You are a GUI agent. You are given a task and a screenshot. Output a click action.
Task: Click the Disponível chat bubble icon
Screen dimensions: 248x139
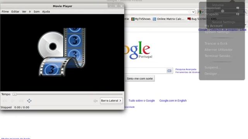pyautogui.click(x=238, y=8)
